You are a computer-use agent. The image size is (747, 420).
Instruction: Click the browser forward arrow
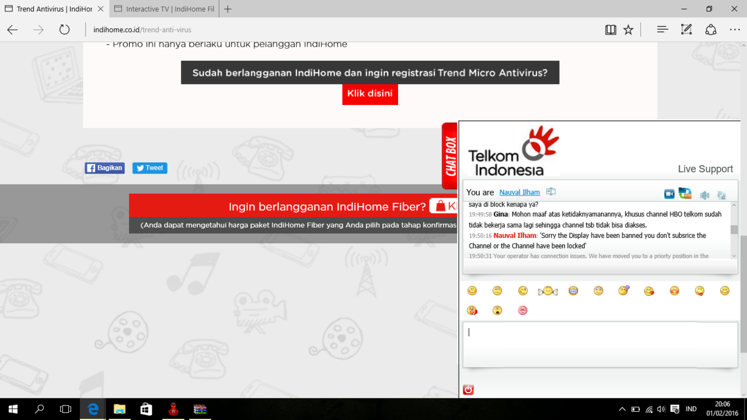[x=39, y=30]
